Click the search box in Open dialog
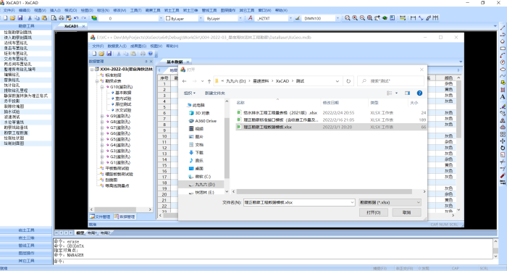This screenshot has width=507, height=271. 390,81
